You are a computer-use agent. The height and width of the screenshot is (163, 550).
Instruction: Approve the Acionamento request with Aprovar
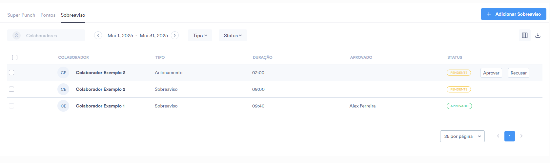click(x=491, y=73)
